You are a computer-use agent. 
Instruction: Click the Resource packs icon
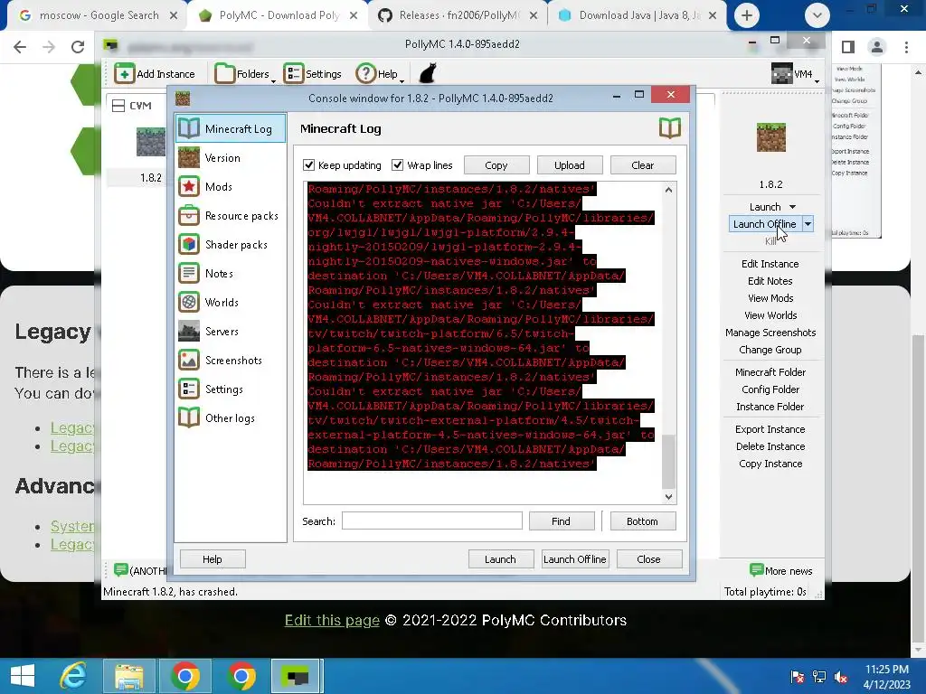[x=189, y=215]
